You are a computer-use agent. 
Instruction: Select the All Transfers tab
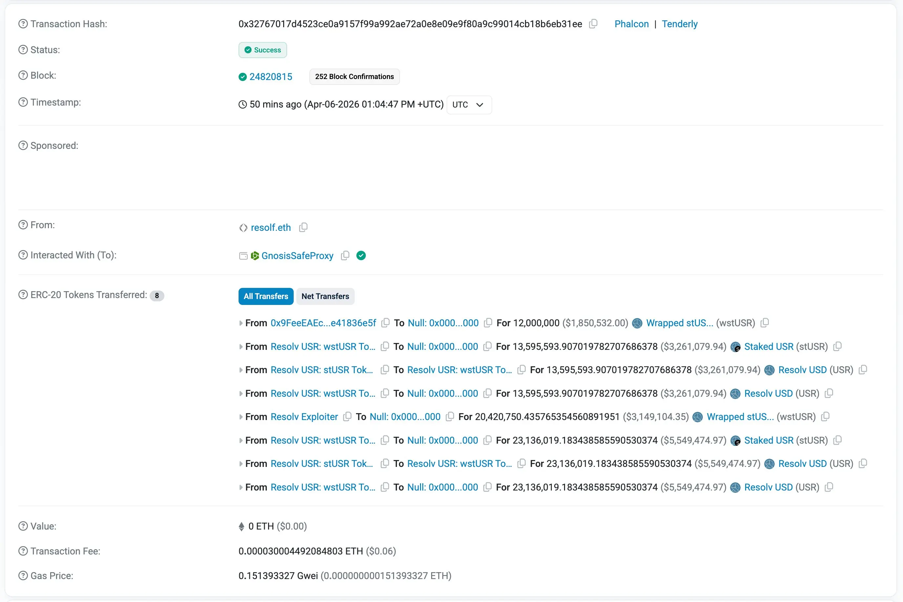click(x=266, y=296)
